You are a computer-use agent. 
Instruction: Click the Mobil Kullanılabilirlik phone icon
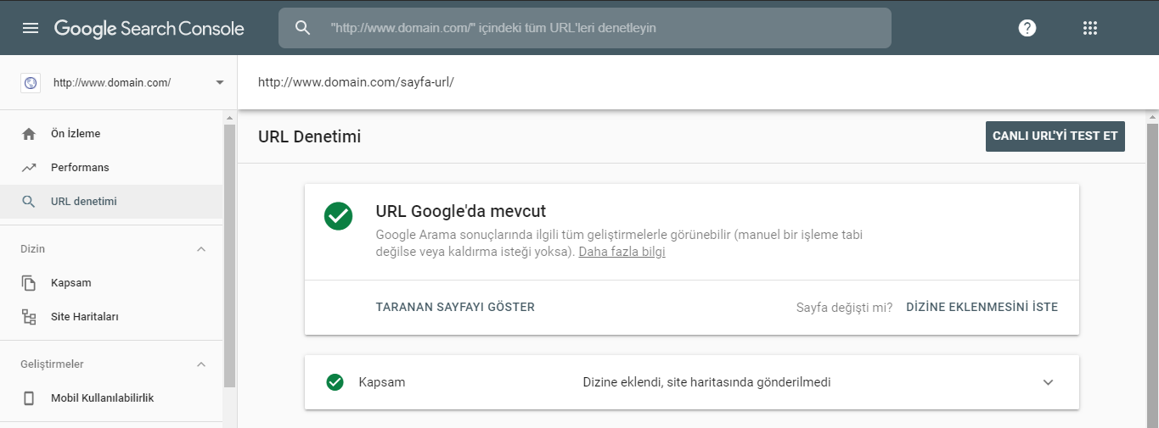pos(29,398)
